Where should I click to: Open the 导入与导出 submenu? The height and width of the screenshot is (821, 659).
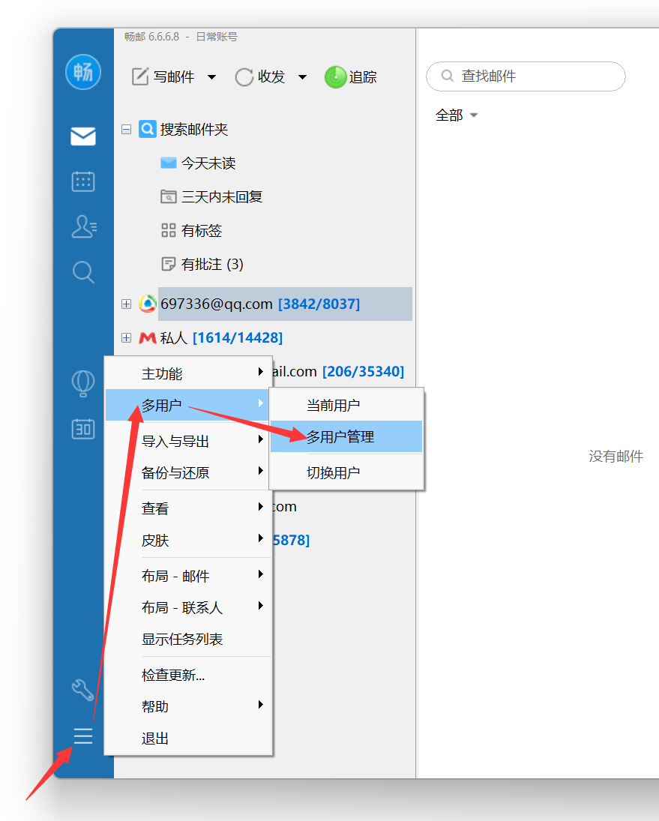[188, 441]
